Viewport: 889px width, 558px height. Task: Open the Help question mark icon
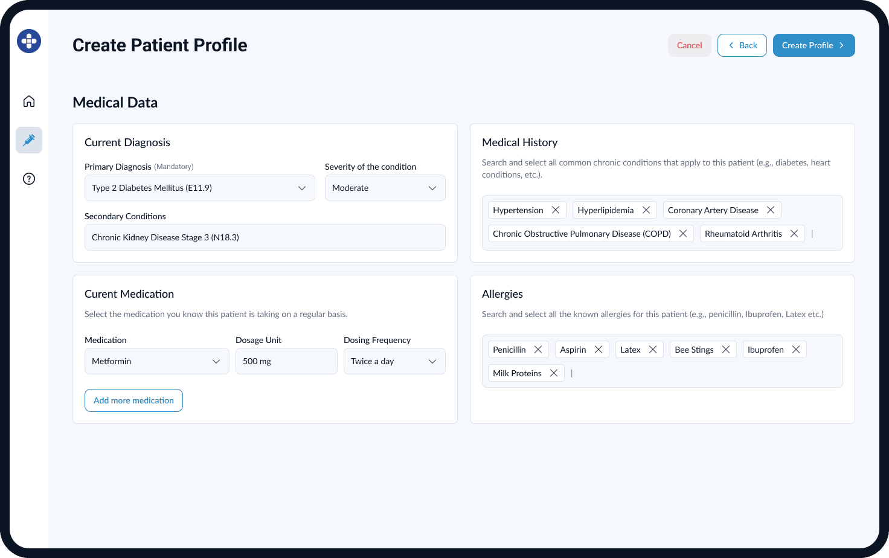coord(28,179)
